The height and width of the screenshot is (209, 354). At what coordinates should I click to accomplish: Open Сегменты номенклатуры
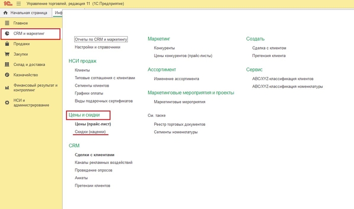point(176,132)
